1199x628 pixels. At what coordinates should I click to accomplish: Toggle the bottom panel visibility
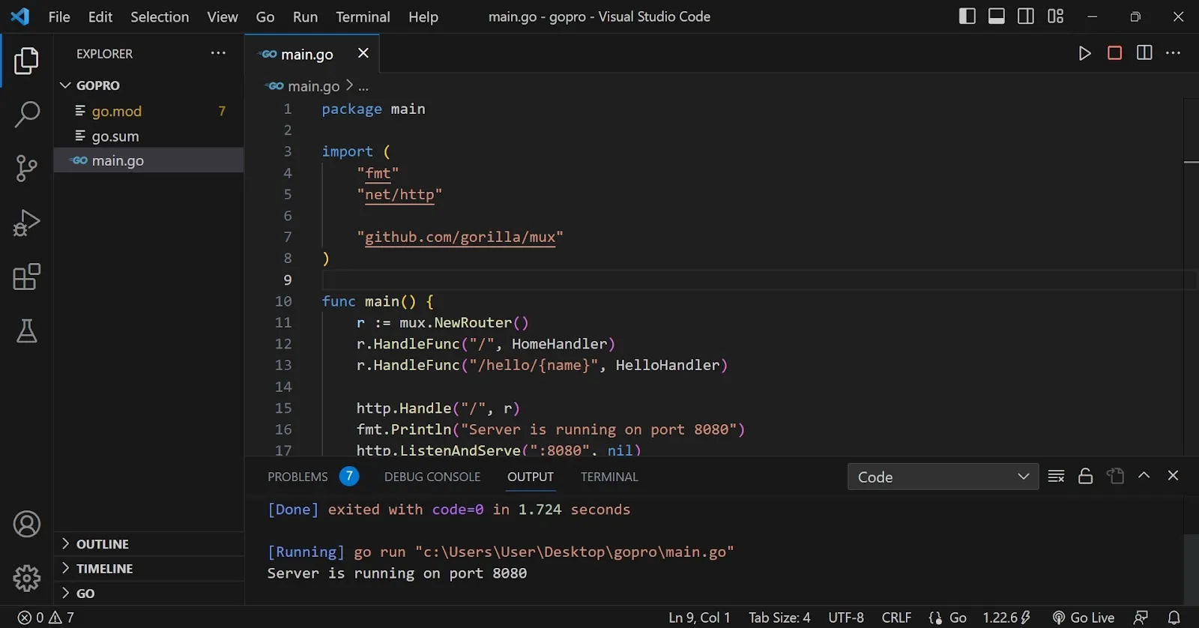(x=997, y=16)
